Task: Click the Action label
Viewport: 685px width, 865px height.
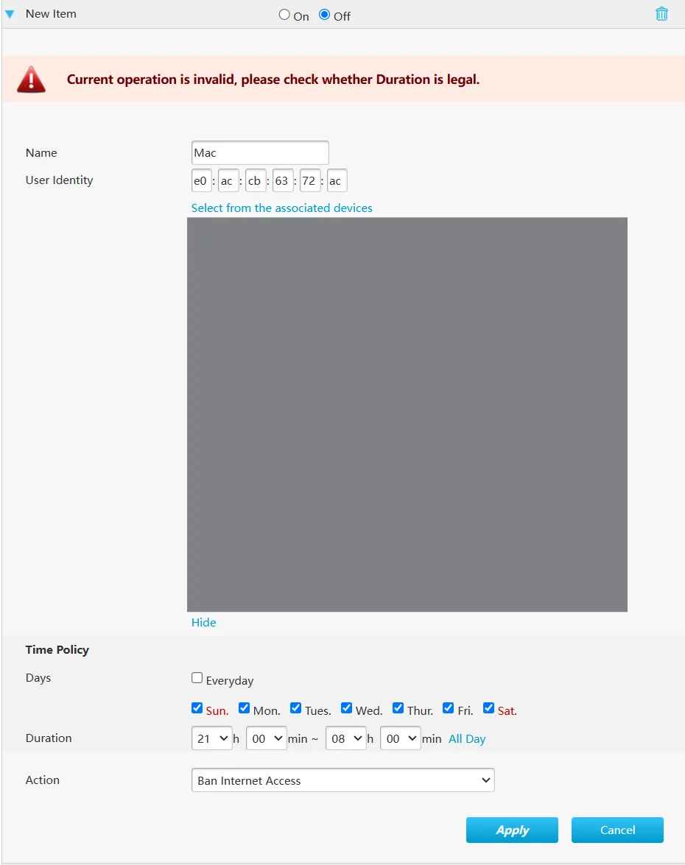Action: coord(43,780)
